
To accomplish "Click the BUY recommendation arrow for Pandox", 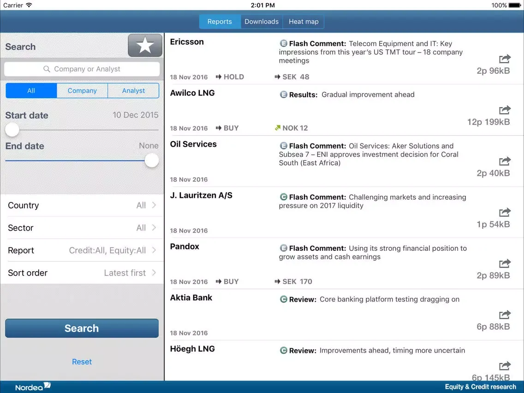I will [219, 281].
